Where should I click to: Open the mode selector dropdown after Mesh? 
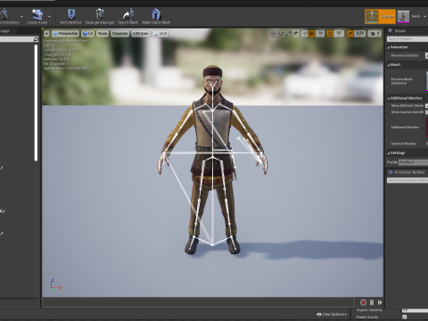424,17
